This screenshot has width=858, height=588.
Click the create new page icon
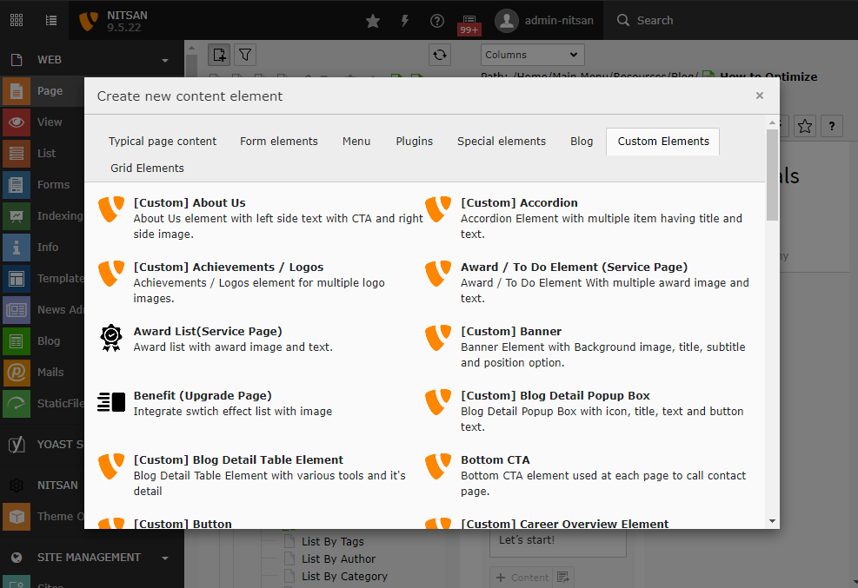(219, 55)
